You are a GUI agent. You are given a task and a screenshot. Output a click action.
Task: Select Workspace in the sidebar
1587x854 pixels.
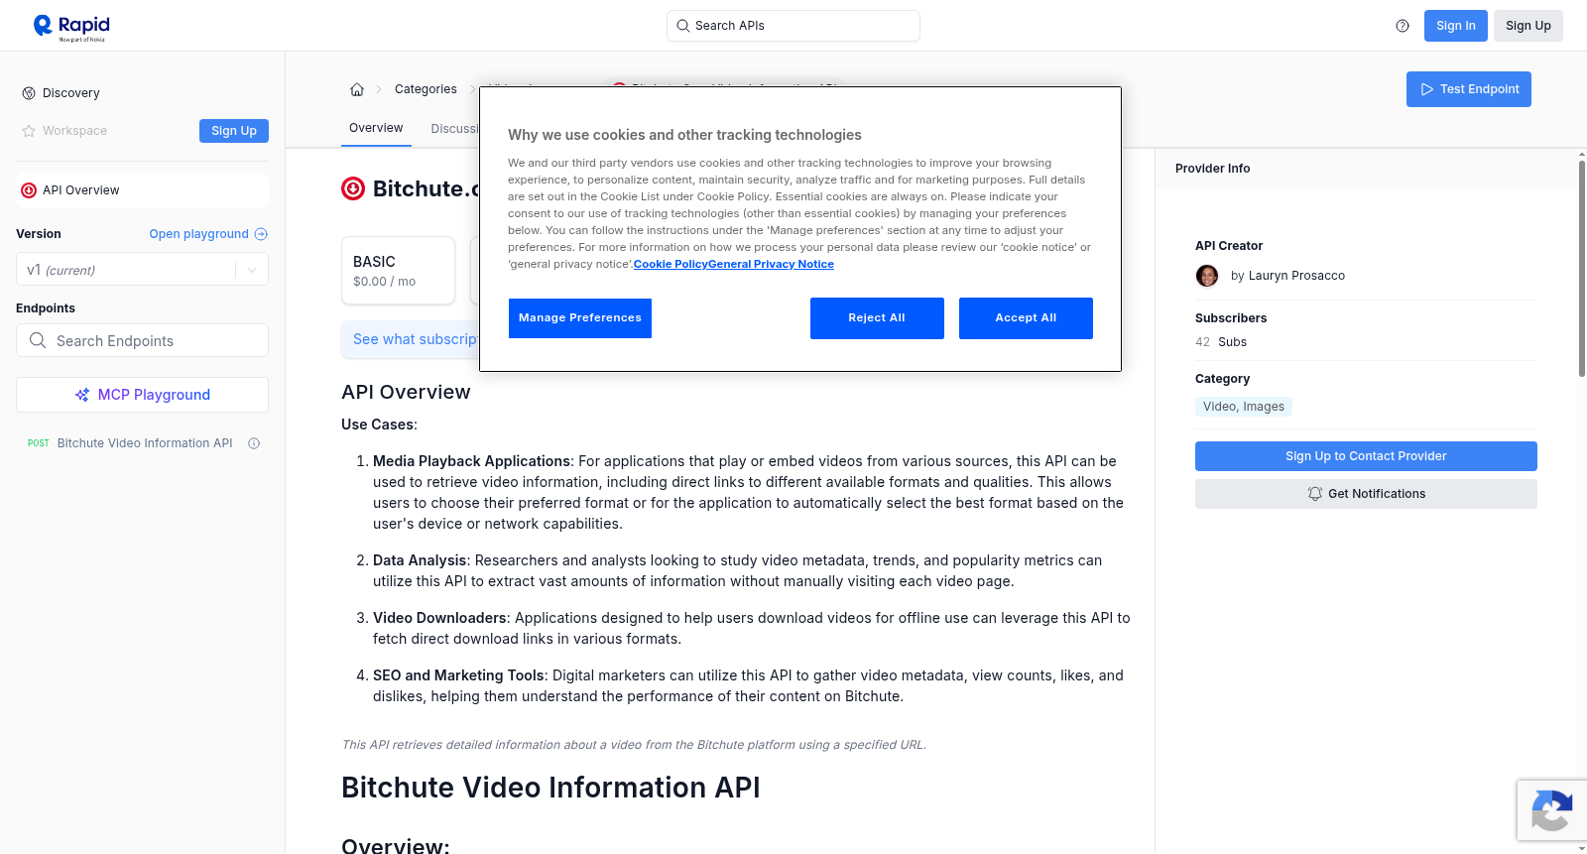point(74,131)
